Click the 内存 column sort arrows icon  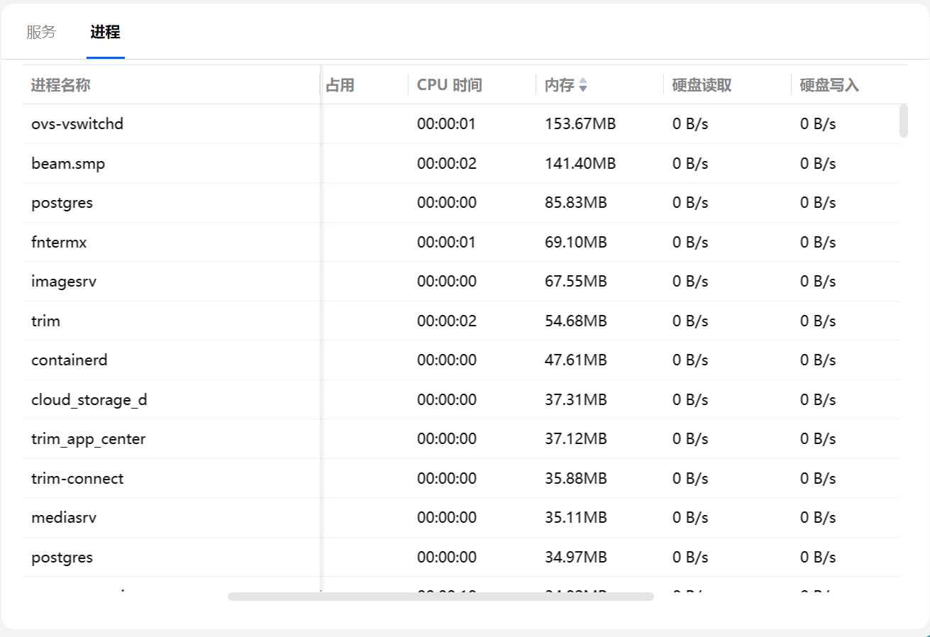[x=583, y=85]
